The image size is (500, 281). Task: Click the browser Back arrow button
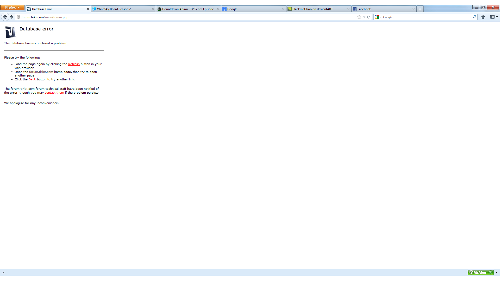click(x=5, y=17)
